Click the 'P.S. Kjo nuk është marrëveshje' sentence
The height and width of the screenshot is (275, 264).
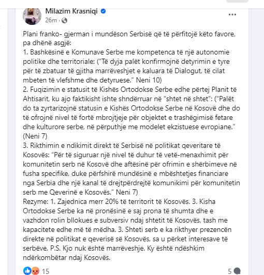(x=97, y=249)
